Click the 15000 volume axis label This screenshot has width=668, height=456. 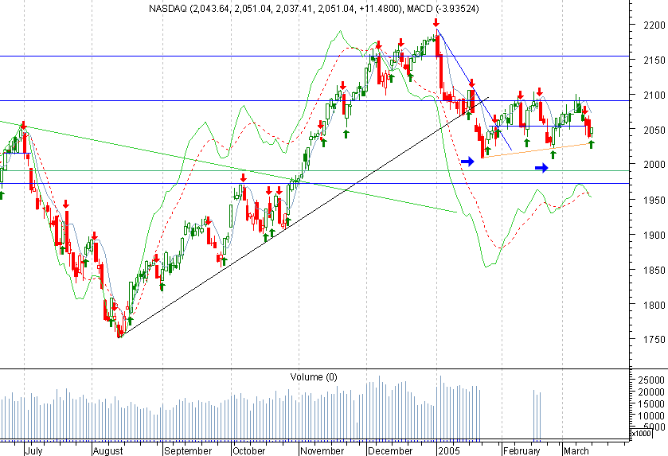(650, 403)
